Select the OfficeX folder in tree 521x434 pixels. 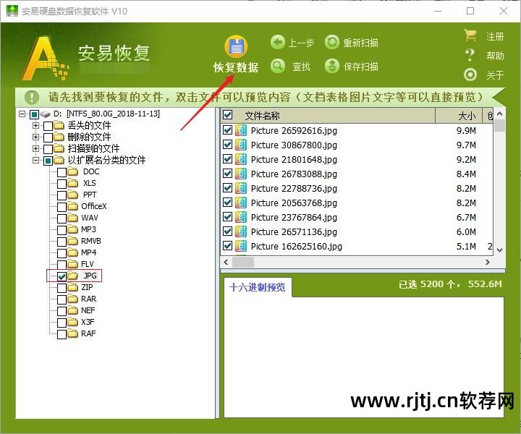(x=94, y=206)
